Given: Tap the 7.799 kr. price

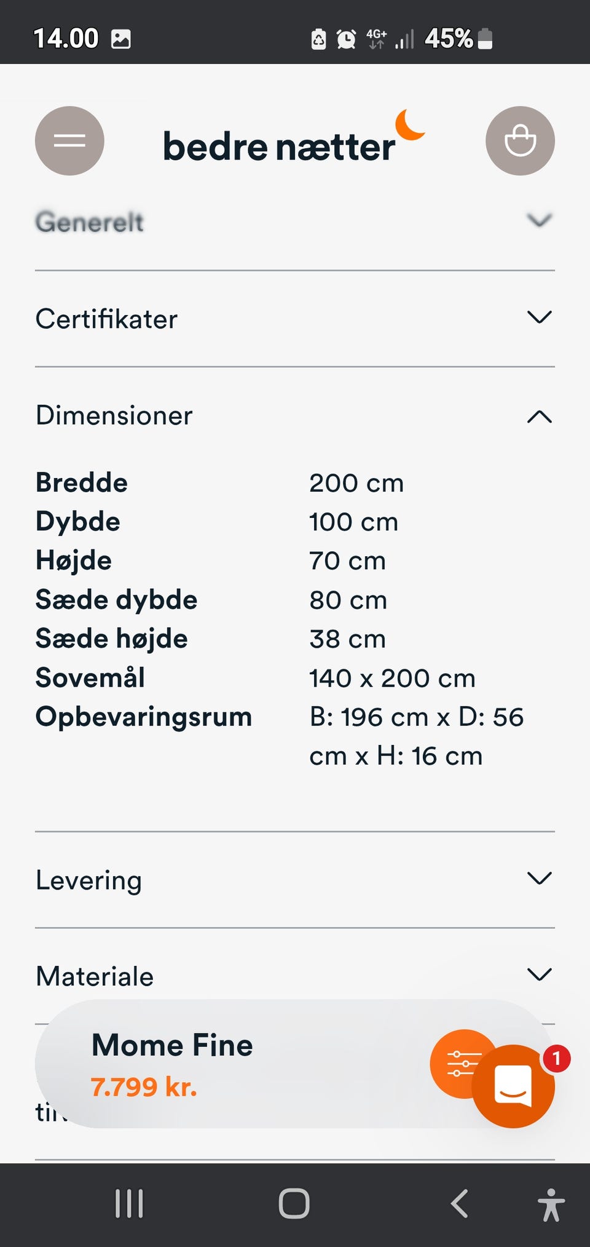Looking at the screenshot, I should coord(144,1087).
